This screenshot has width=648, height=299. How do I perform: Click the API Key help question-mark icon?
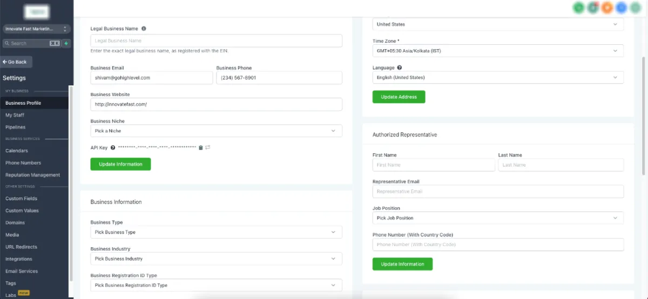[113, 147]
